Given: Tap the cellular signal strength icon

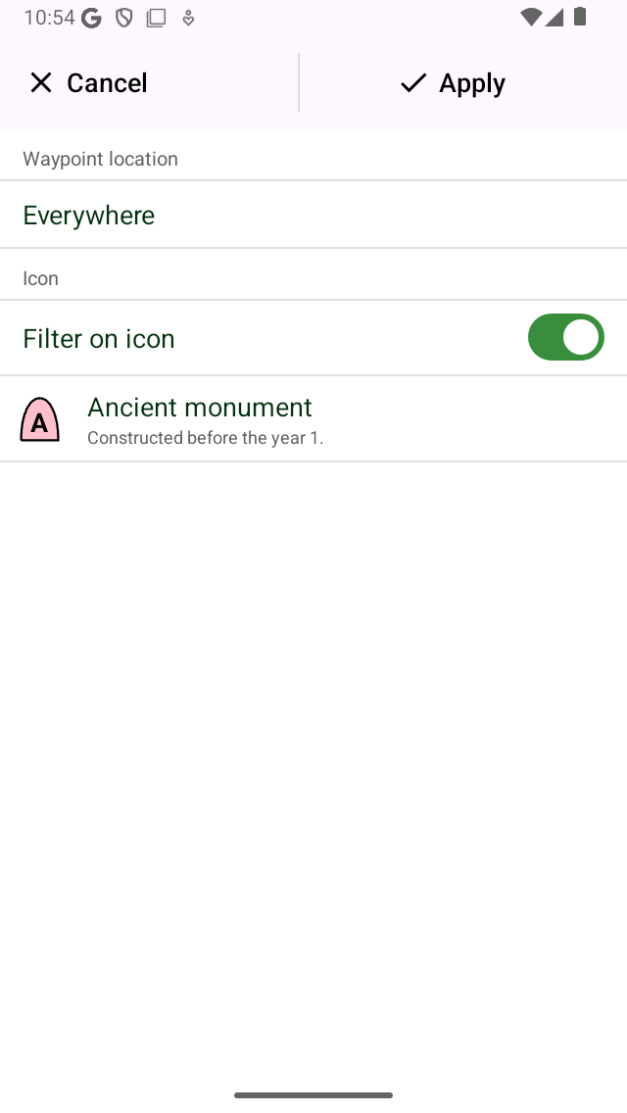Looking at the screenshot, I should point(555,17).
